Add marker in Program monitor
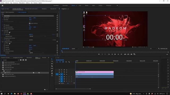 click(99, 54)
